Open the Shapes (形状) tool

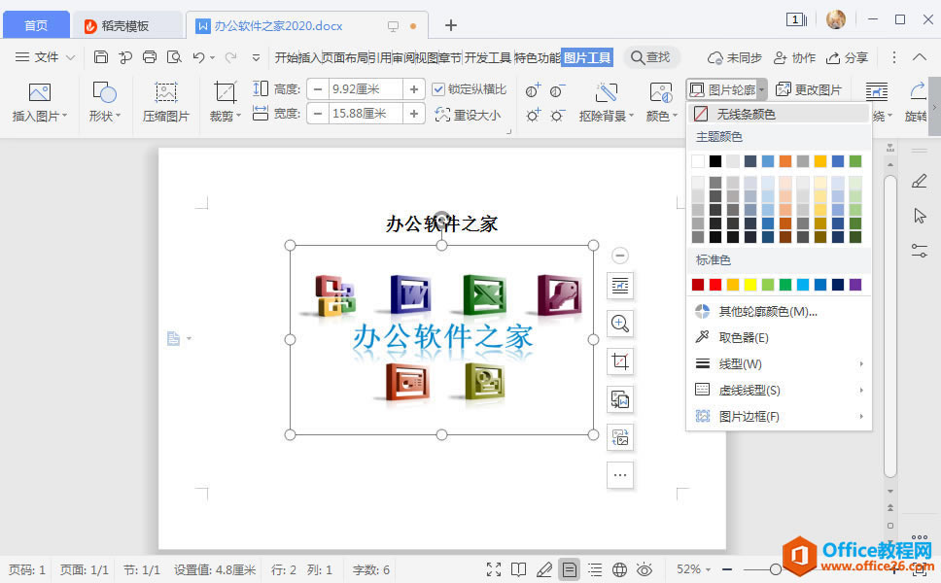click(104, 93)
